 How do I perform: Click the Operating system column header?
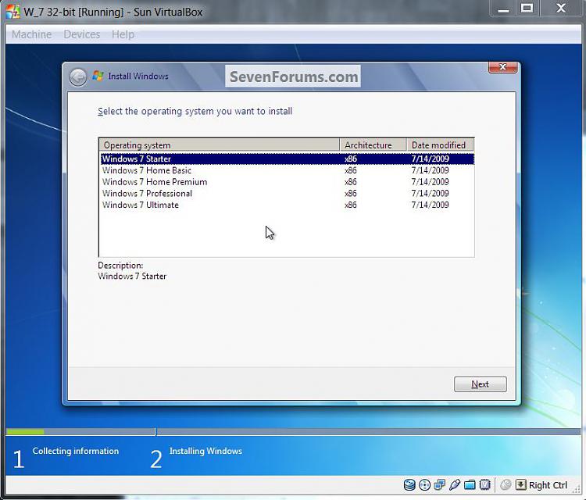(x=220, y=145)
